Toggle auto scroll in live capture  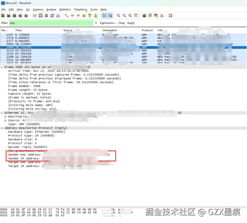point(110,16)
